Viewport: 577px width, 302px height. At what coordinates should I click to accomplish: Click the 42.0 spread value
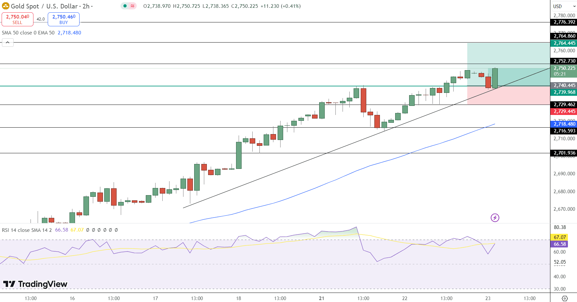41,19
